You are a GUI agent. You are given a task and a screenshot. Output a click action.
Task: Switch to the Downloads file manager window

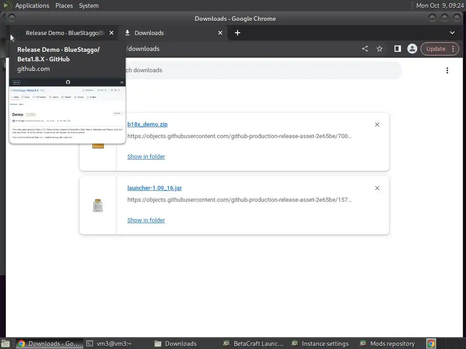pyautogui.click(x=176, y=344)
